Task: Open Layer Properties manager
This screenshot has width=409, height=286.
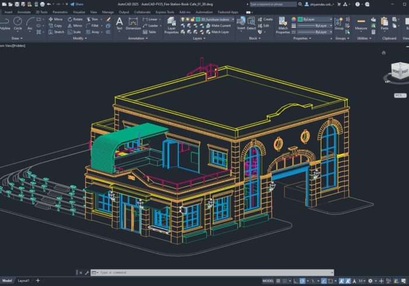Action: 171,25
